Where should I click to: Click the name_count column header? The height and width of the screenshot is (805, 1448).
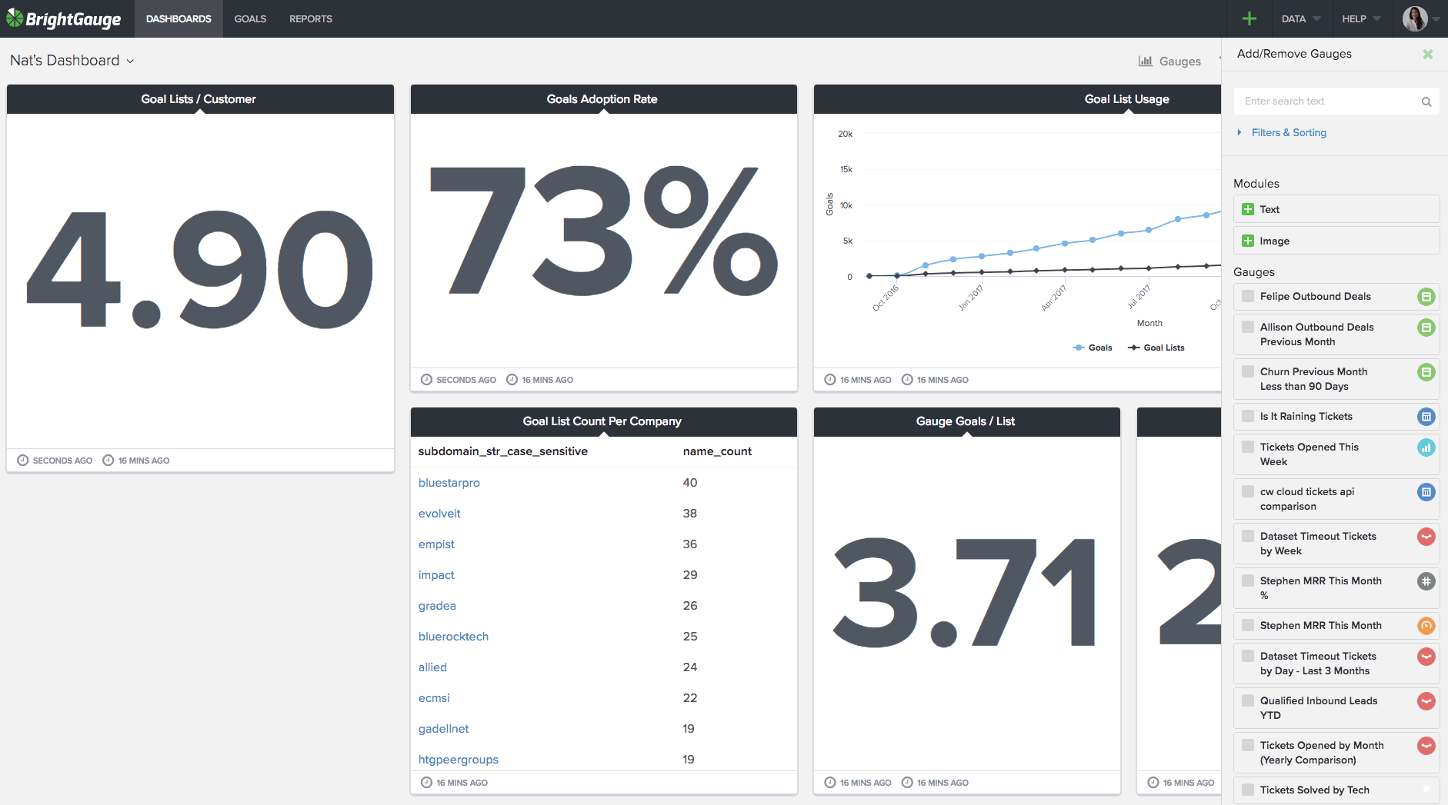(x=717, y=451)
